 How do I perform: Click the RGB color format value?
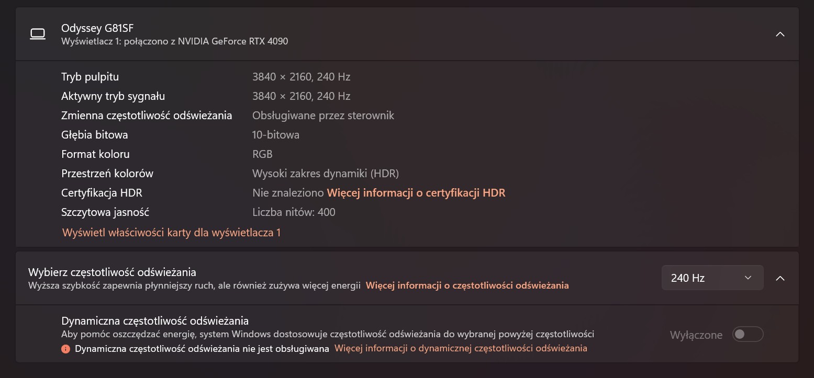pyautogui.click(x=262, y=154)
